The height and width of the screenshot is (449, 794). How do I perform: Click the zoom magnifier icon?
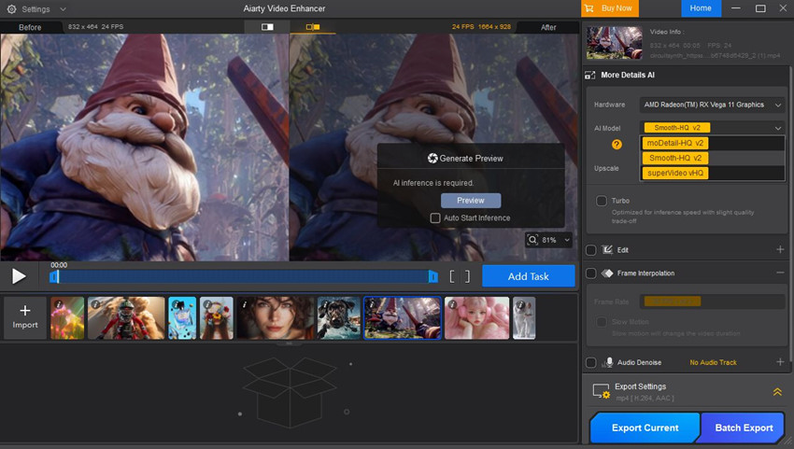click(x=532, y=240)
